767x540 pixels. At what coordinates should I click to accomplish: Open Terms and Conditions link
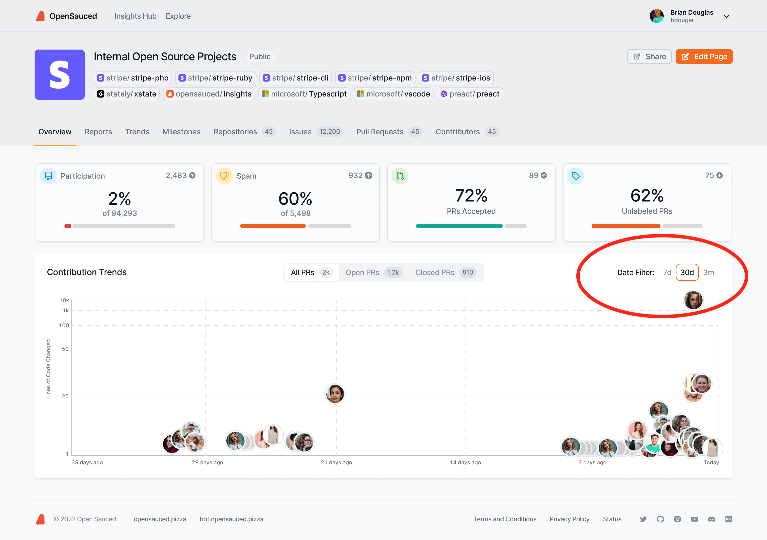505,519
